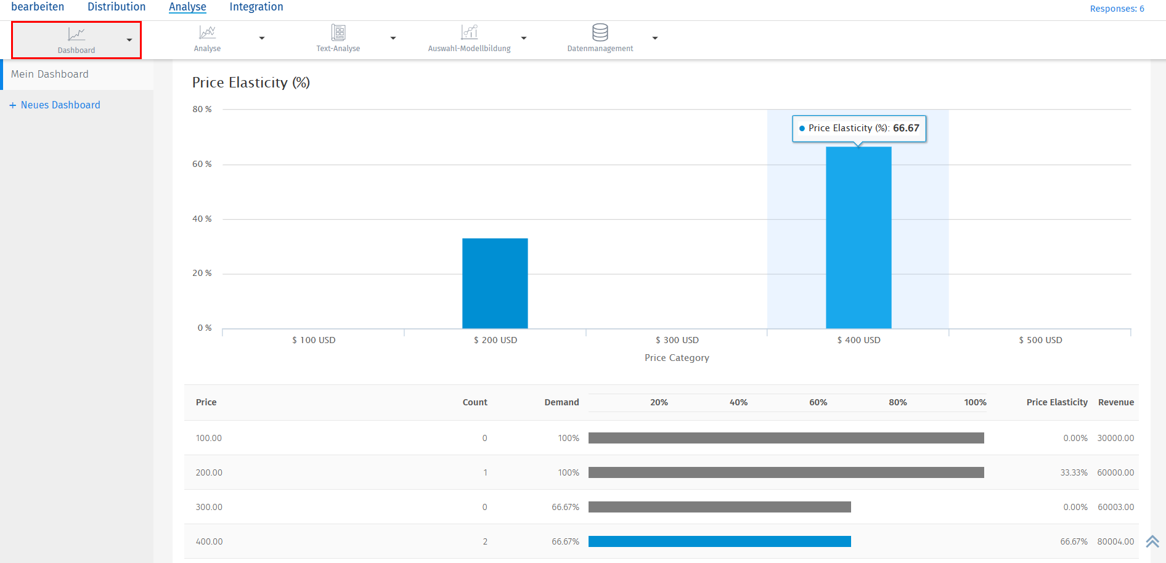This screenshot has height=563, width=1166.
Task: Expand the Analyse toolbar dropdown arrow
Action: pyautogui.click(x=262, y=38)
